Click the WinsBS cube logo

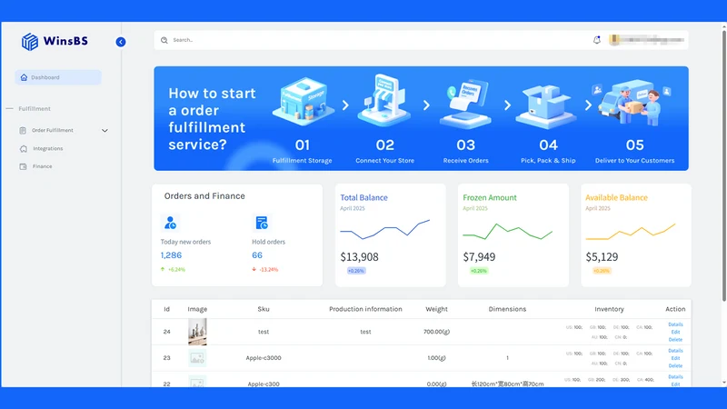(x=30, y=42)
